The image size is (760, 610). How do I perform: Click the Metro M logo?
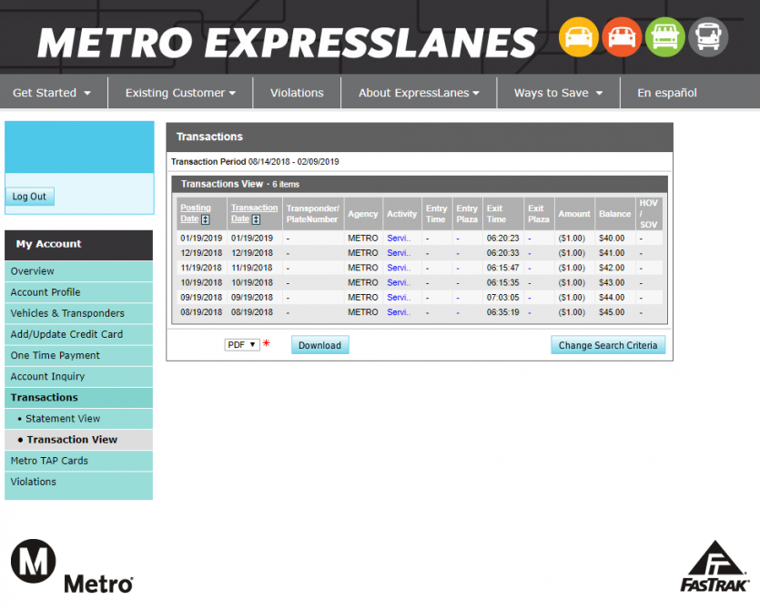click(x=34, y=561)
